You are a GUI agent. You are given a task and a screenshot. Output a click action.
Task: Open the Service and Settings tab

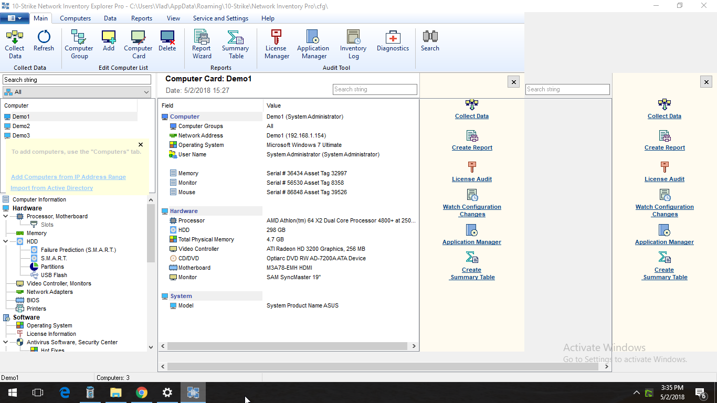click(x=220, y=18)
